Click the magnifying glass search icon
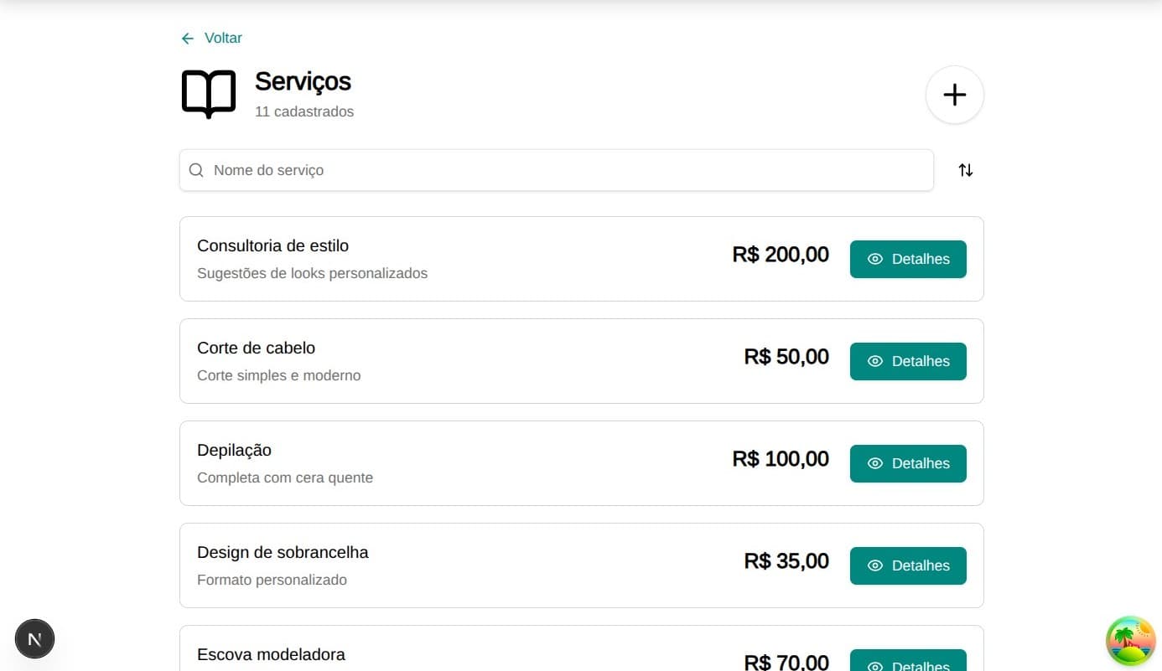 (195, 170)
